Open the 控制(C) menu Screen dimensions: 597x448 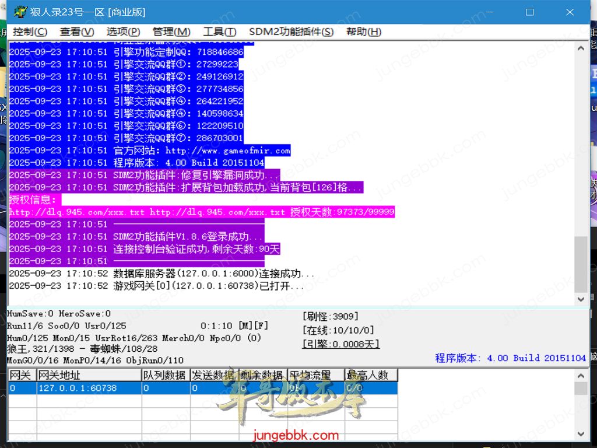30,32
